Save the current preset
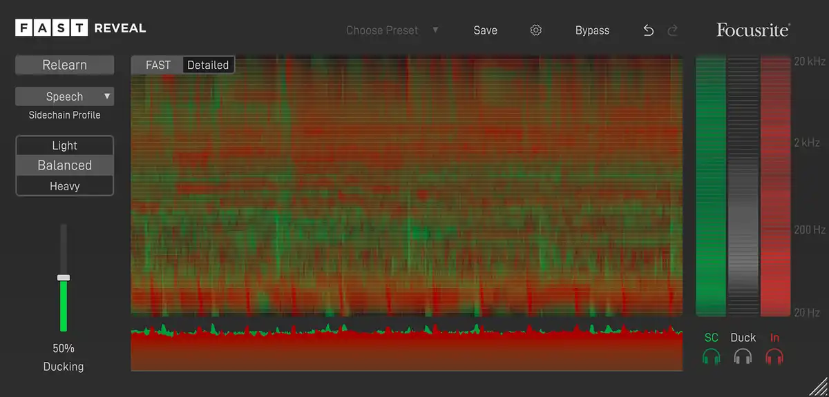The image size is (829, 397). [x=485, y=30]
